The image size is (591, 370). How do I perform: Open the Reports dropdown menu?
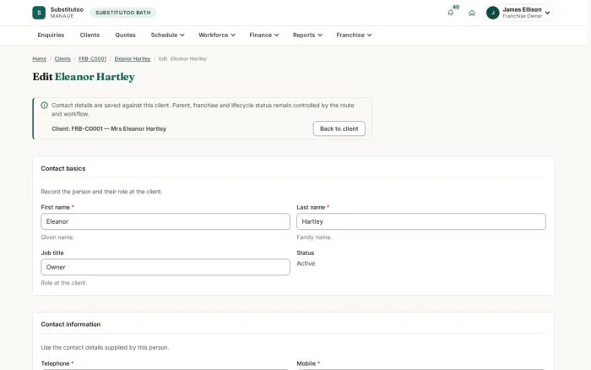(307, 35)
